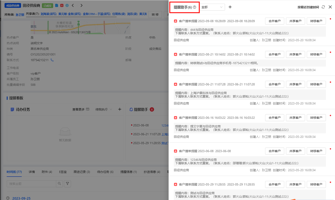Open the 提醒信息 (1) tab

(x=129, y=172)
